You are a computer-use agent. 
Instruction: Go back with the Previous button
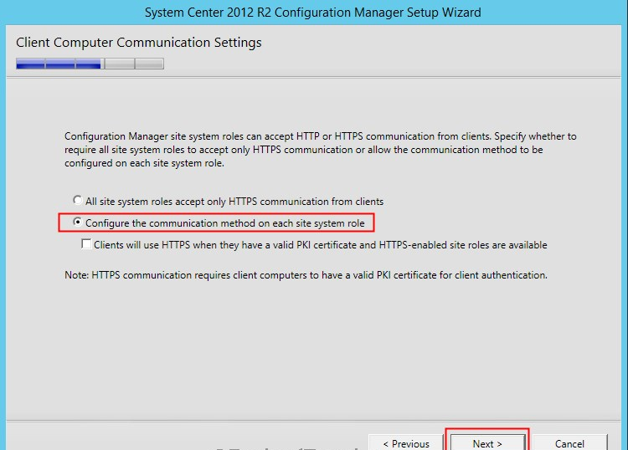pyautogui.click(x=406, y=442)
